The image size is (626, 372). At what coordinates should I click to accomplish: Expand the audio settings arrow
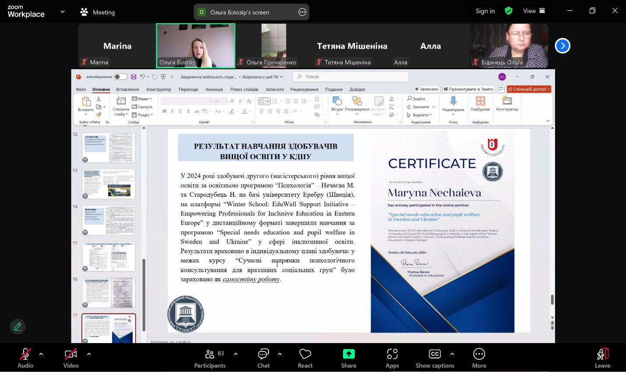(x=41, y=354)
